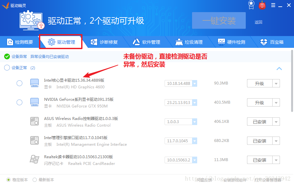Click the Realtek读卡器驱动10.0.15063.21300版 title

click(x=78, y=157)
